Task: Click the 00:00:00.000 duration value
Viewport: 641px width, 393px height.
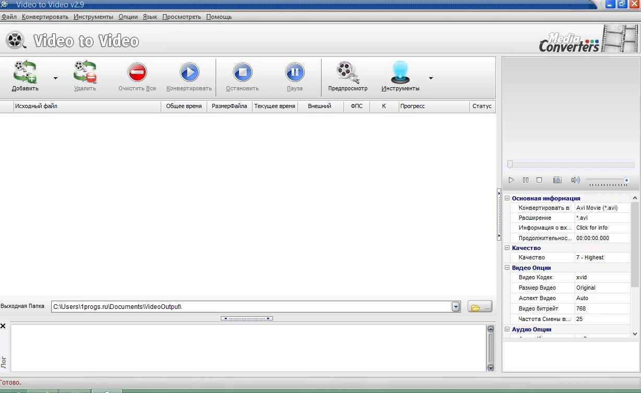Action: 602,238
